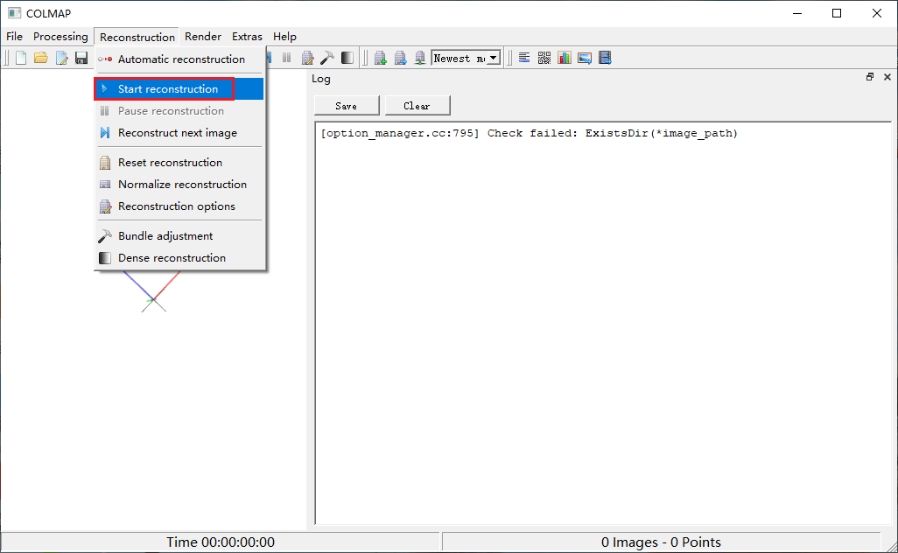
Task: Select Reset reconstruction menu entry
Action: pyautogui.click(x=179, y=163)
